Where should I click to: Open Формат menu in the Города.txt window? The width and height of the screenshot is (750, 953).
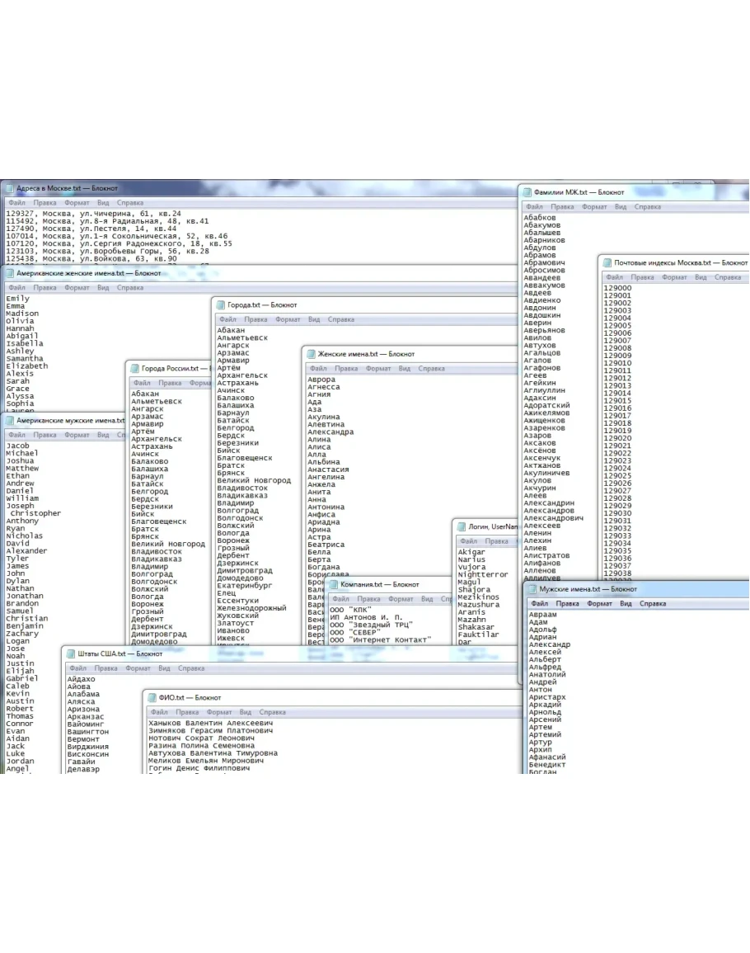pyautogui.click(x=288, y=319)
